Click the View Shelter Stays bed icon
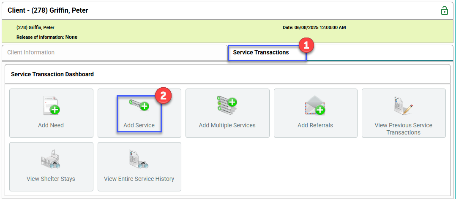This screenshot has width=456, height=199. (x=51, y=159)
